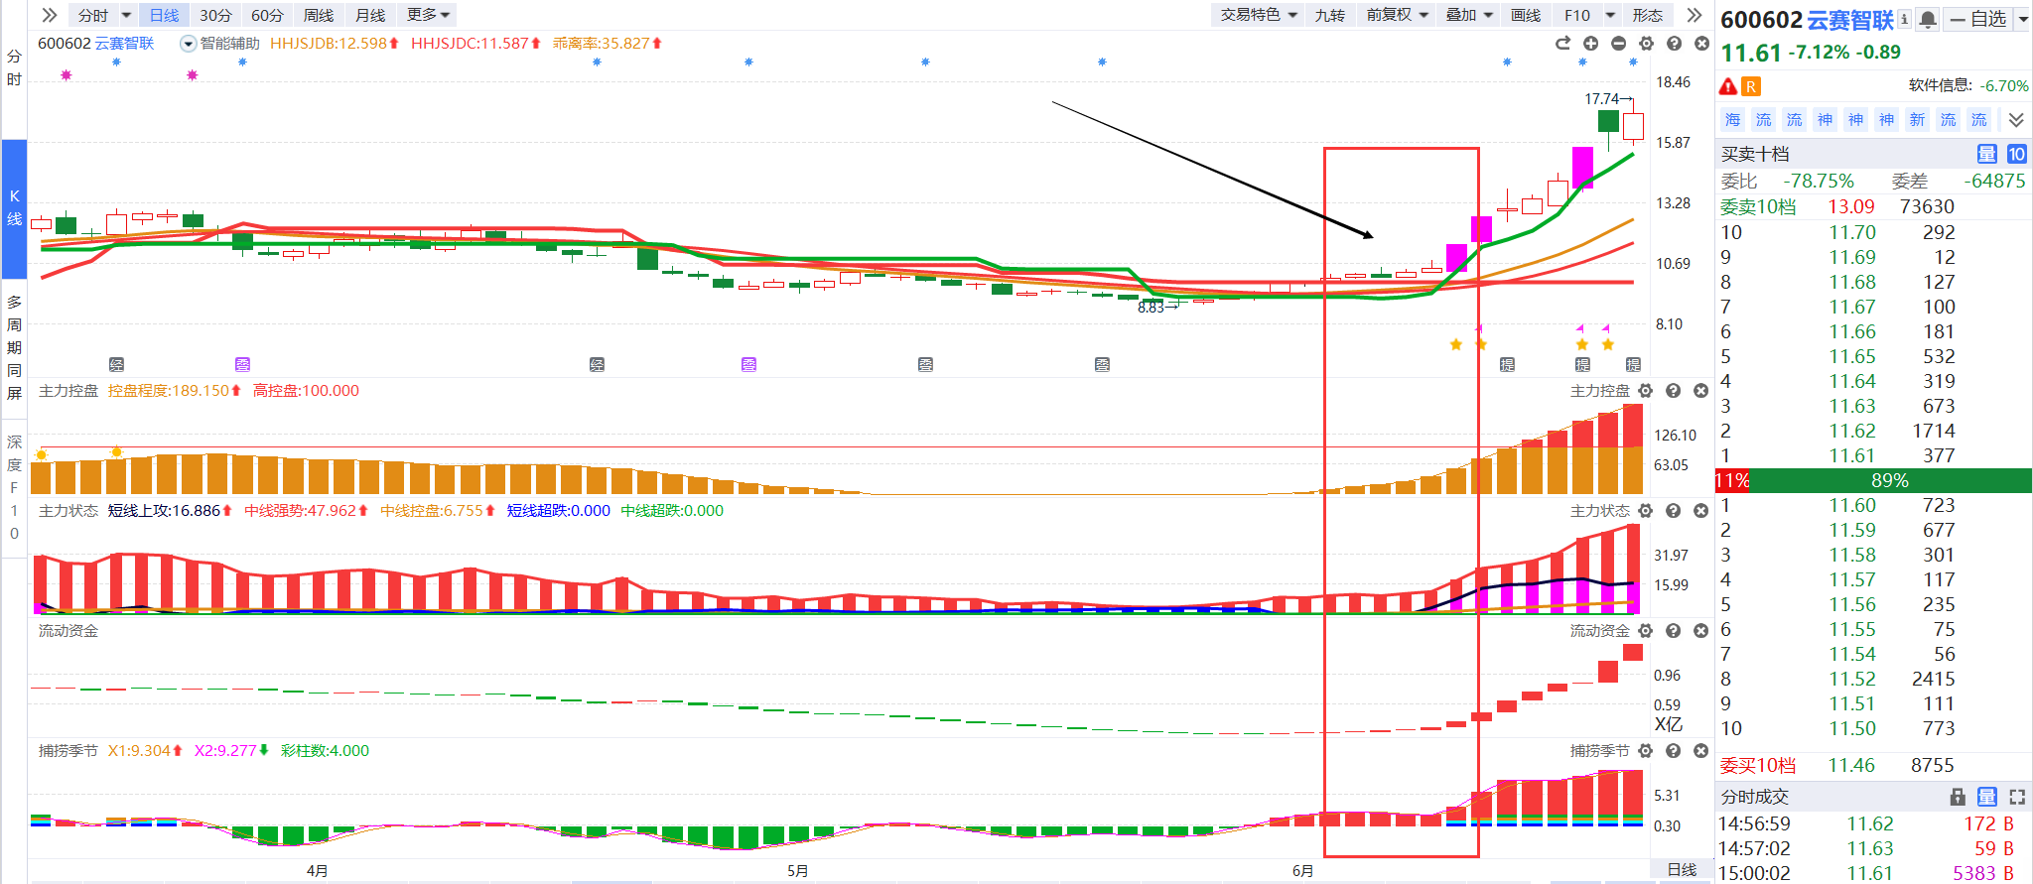Click the 11% / 89% bid-ask ratio bar
Screen dimensions: 2033x884
[x=1873, y=481]
